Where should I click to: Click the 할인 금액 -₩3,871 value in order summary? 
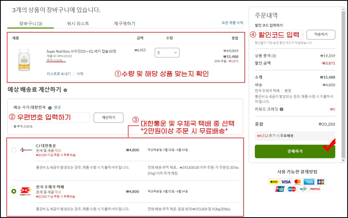[x=328, y=63]
